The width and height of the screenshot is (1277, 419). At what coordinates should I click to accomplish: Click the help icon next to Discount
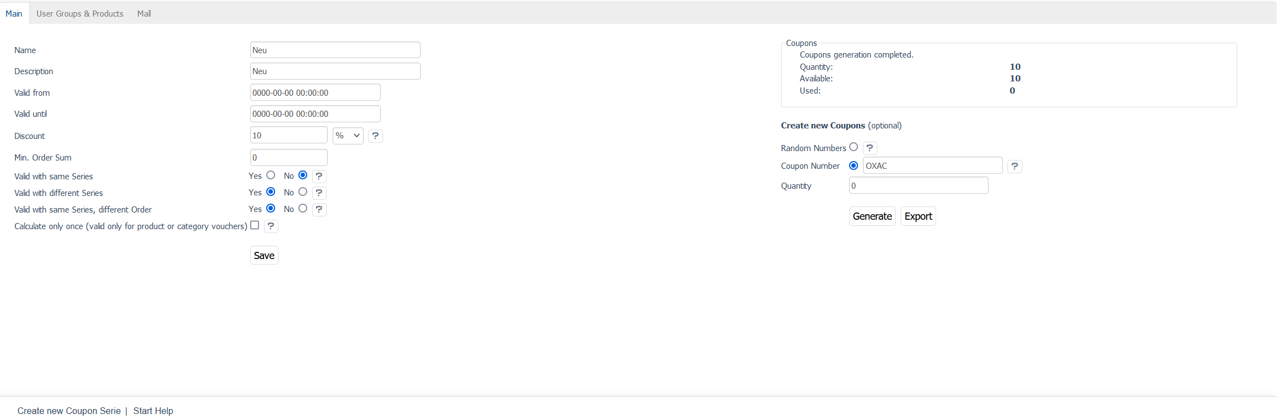pos(375,136)
